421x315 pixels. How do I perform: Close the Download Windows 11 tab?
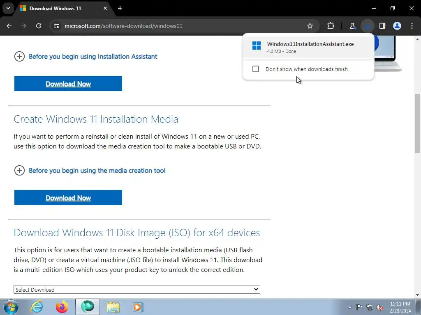(105, 8)
